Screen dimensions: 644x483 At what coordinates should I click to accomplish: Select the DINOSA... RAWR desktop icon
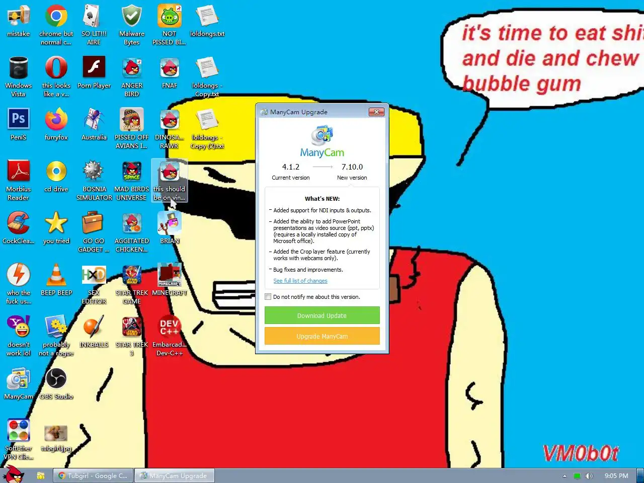[170, 120]
